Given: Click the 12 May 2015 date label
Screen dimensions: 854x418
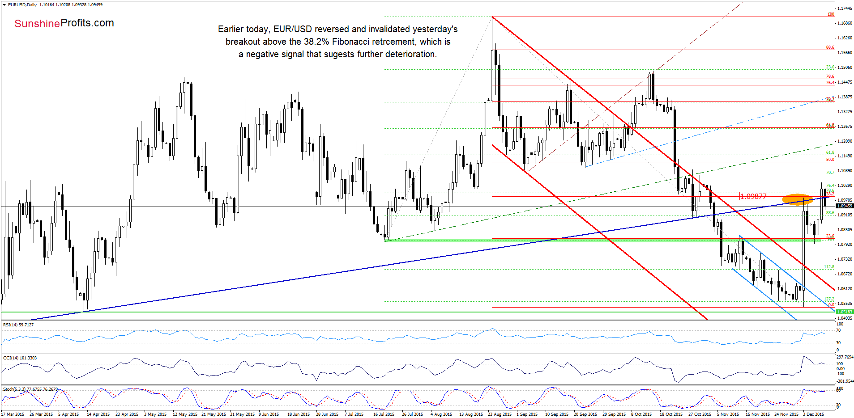Looking at the screenshot, I should pos(185,414).
